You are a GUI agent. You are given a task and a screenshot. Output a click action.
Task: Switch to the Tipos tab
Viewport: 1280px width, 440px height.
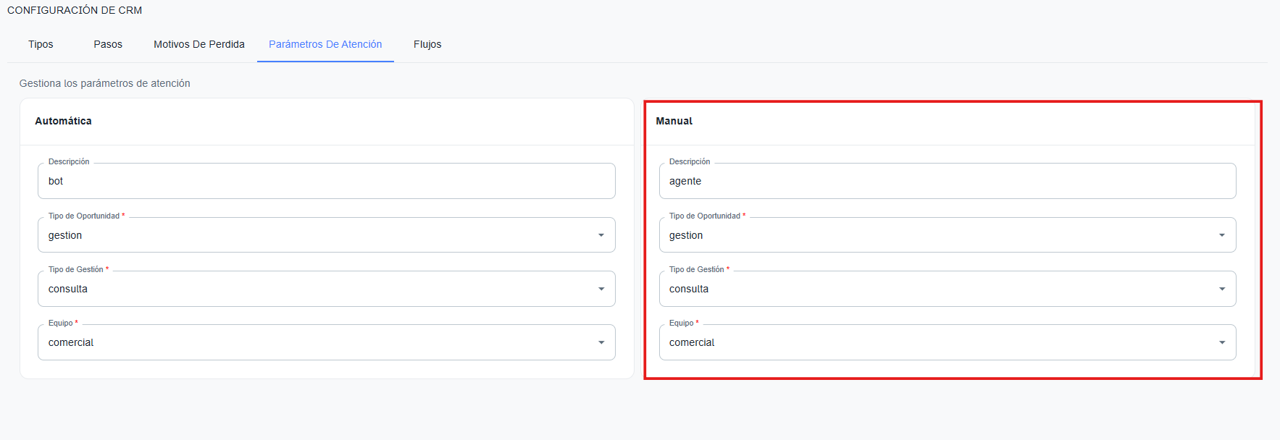pyautogui.click(x=41, y=44)
